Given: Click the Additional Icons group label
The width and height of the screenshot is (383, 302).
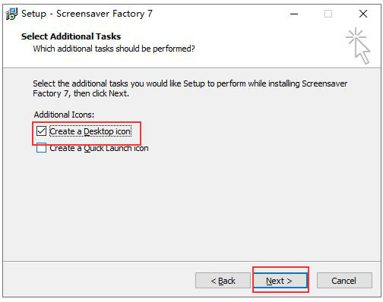Looking at the screenshot, I should coord(64,115).
